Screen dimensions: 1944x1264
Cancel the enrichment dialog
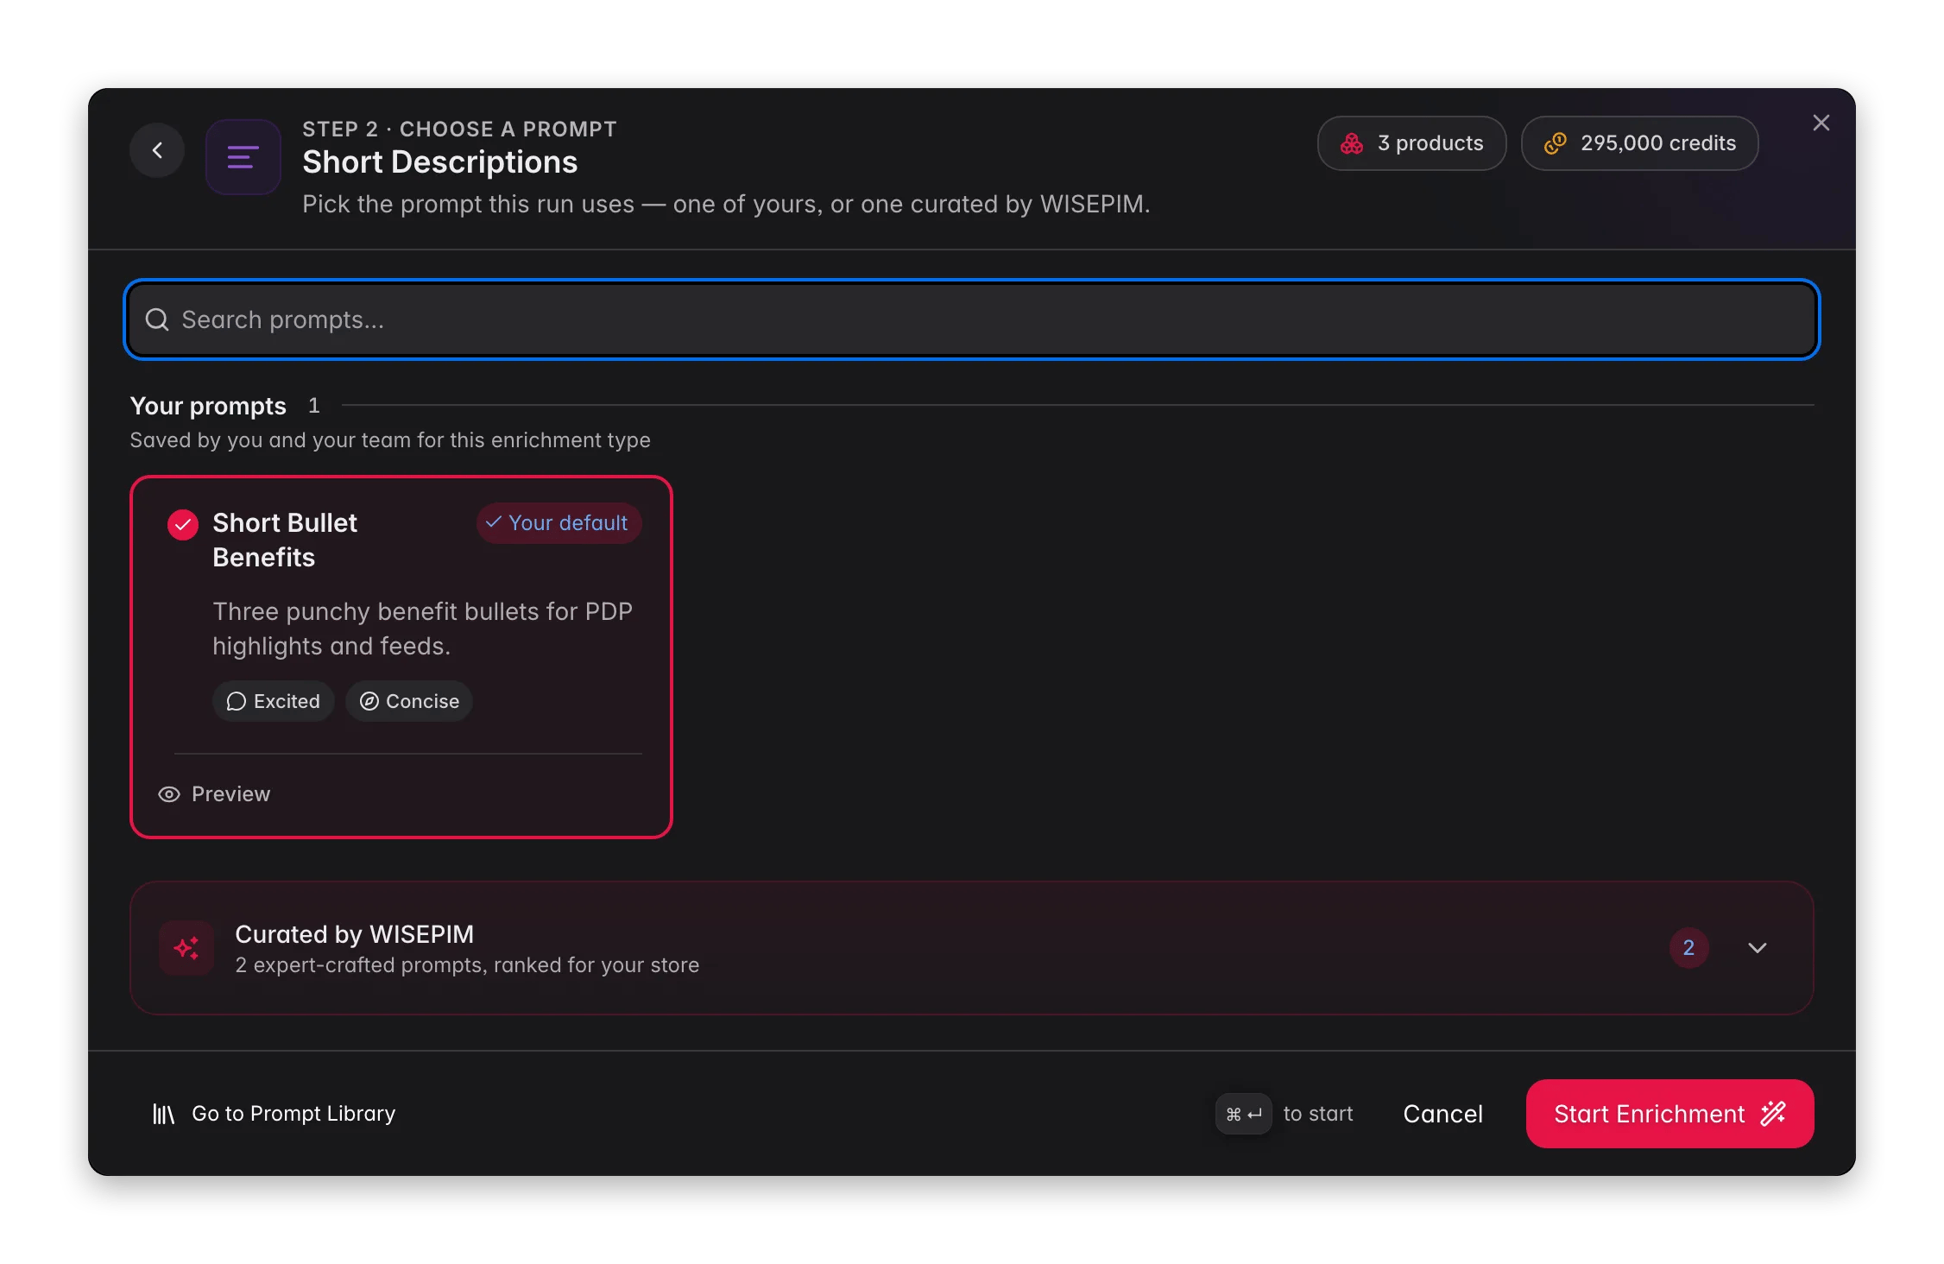(x=1442, y=1114)
